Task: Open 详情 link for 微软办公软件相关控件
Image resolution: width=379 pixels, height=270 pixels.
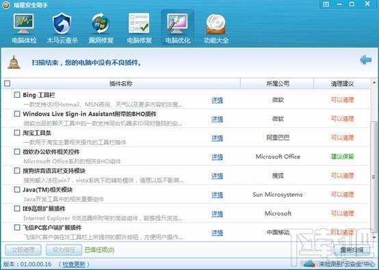Action: pos(217,157)
